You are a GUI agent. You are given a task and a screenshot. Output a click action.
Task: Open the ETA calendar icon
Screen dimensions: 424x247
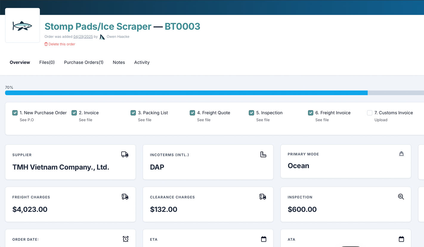264,239
